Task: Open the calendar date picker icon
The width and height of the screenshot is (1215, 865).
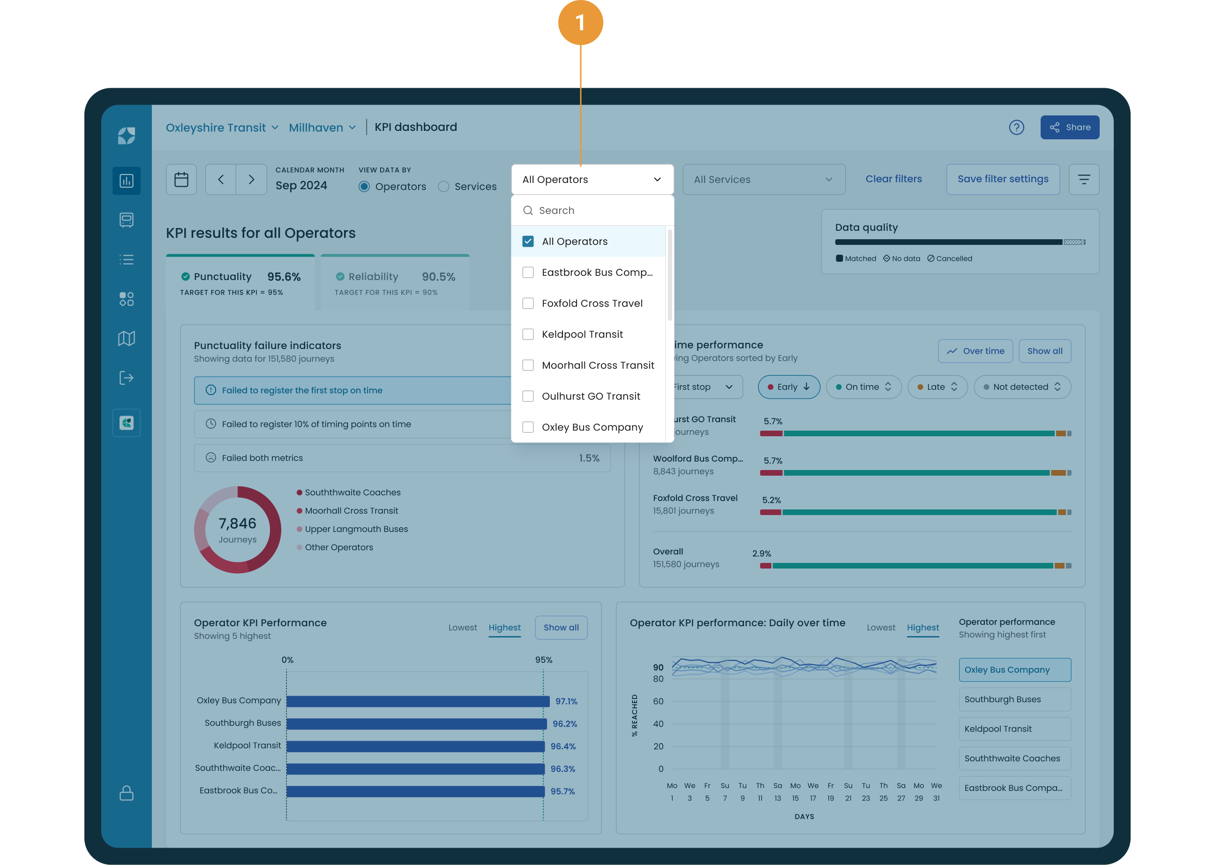Action: (x=181, y=180)
